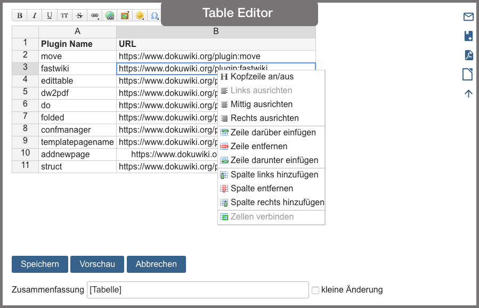The image size is (479, 308).
Task: Select the struct cell
Action: (77, 167)
